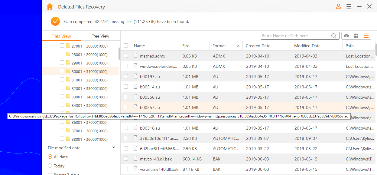Click file icon next to vcruntime140.dll.bak
The width and height of the screenshot is (377, 175).
135,169
